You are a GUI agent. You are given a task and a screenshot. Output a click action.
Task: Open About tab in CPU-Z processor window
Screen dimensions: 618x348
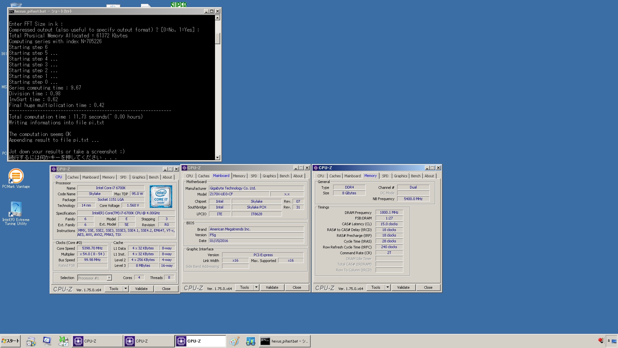(x=167, y=177)
